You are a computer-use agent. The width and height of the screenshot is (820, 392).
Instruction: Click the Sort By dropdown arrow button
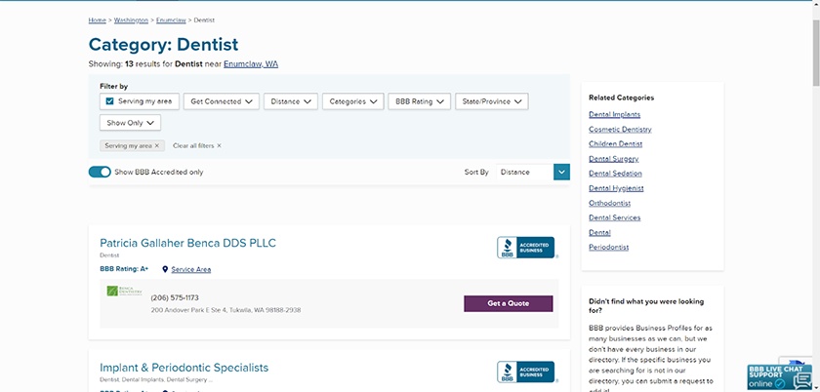[x=562, y=172]
